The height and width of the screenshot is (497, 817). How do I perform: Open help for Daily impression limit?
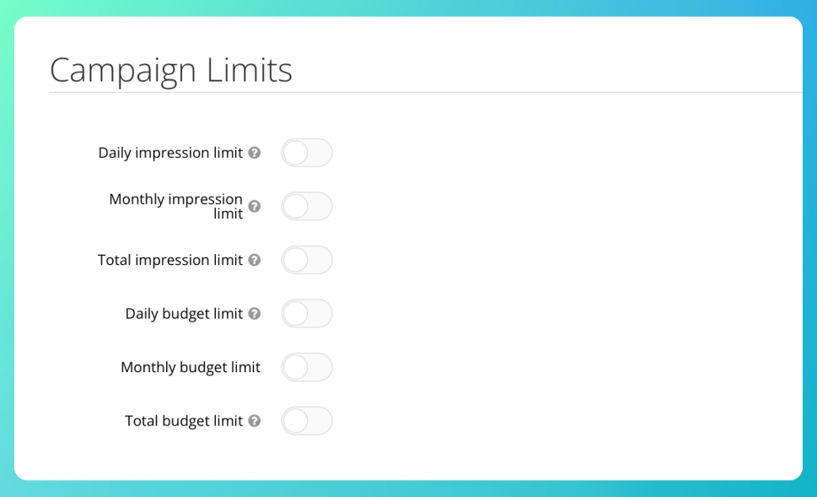tap(255, 153)
